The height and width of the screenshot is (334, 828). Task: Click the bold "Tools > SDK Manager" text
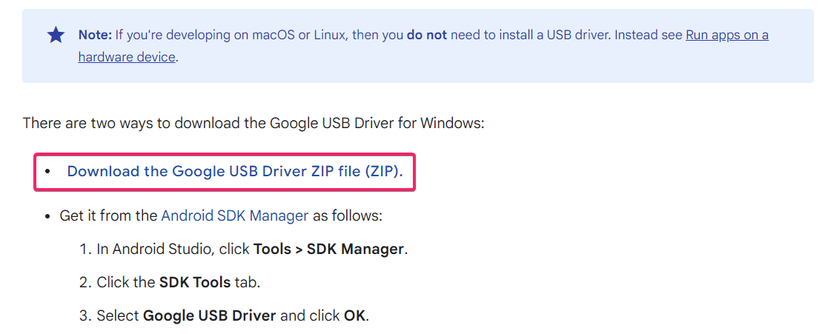pyautogui.click(x=328, y=249)
